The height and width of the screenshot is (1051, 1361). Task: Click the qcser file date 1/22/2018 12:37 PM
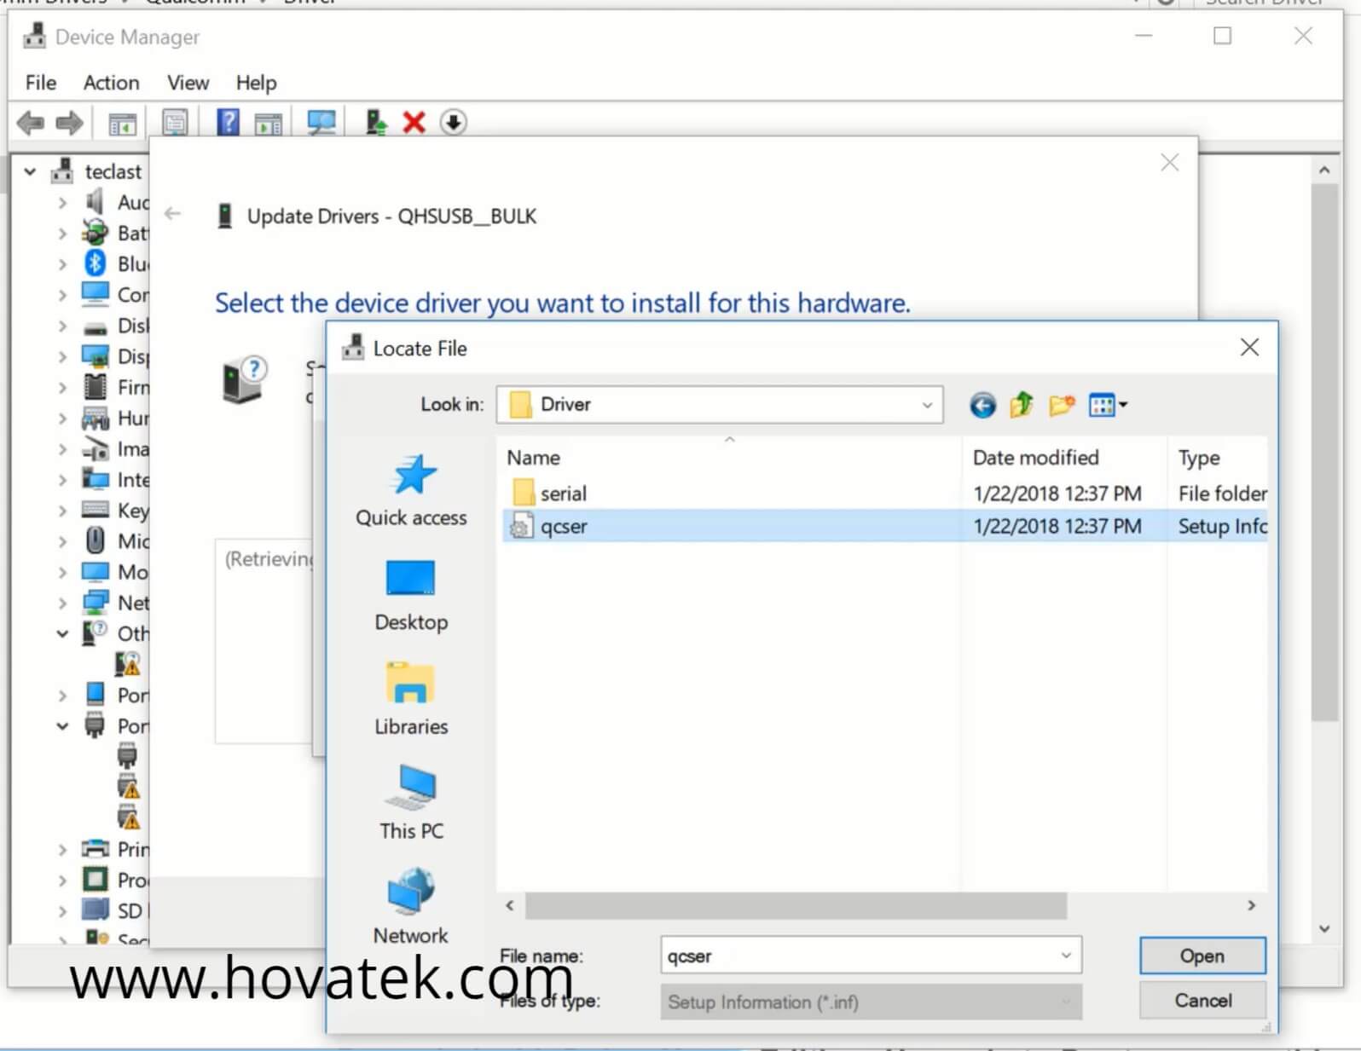[x=1057, y=527]
